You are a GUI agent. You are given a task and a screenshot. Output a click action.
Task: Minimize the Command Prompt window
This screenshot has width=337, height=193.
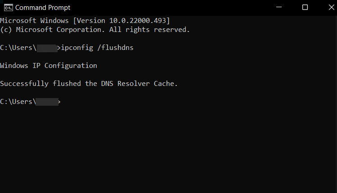(284, 7)
